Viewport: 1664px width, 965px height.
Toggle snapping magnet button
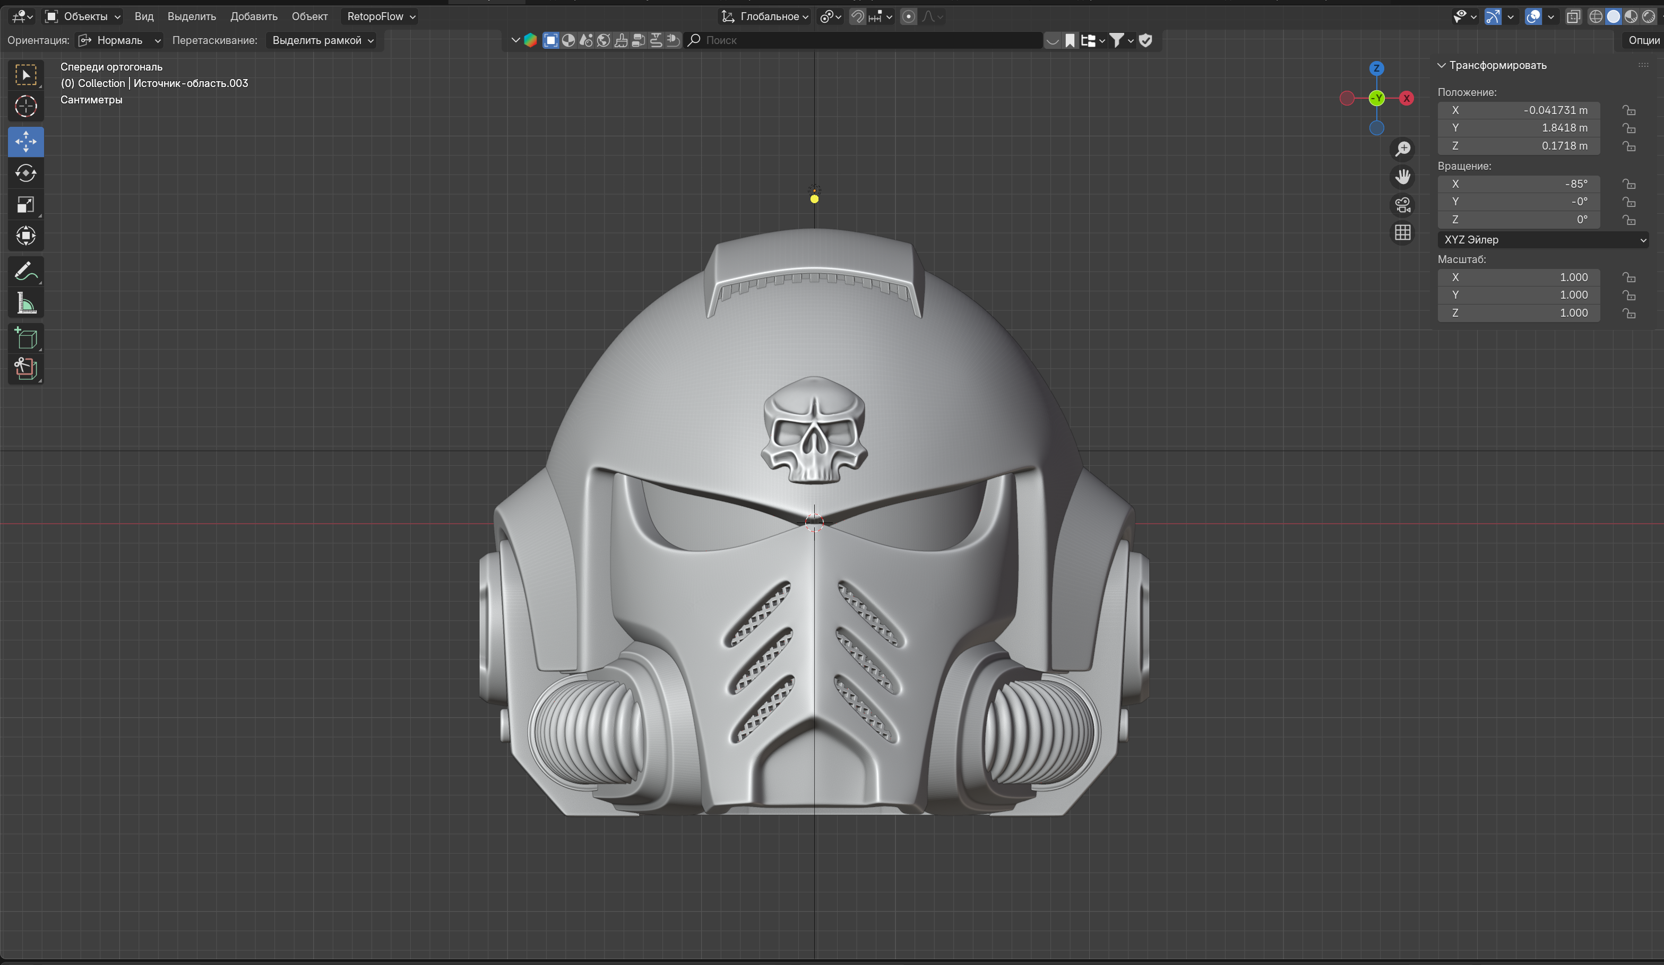[857, 16]
